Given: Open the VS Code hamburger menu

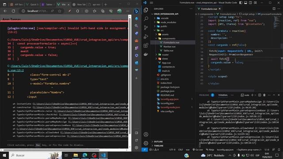Looking at the screenshot, I should coord(151,3).
